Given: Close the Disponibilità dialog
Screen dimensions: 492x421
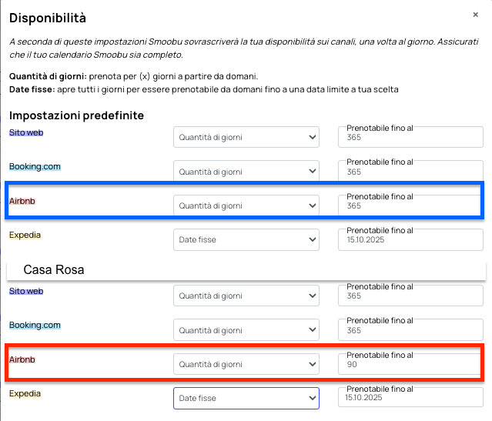Looking at the screenshot, I should [475, 15].
